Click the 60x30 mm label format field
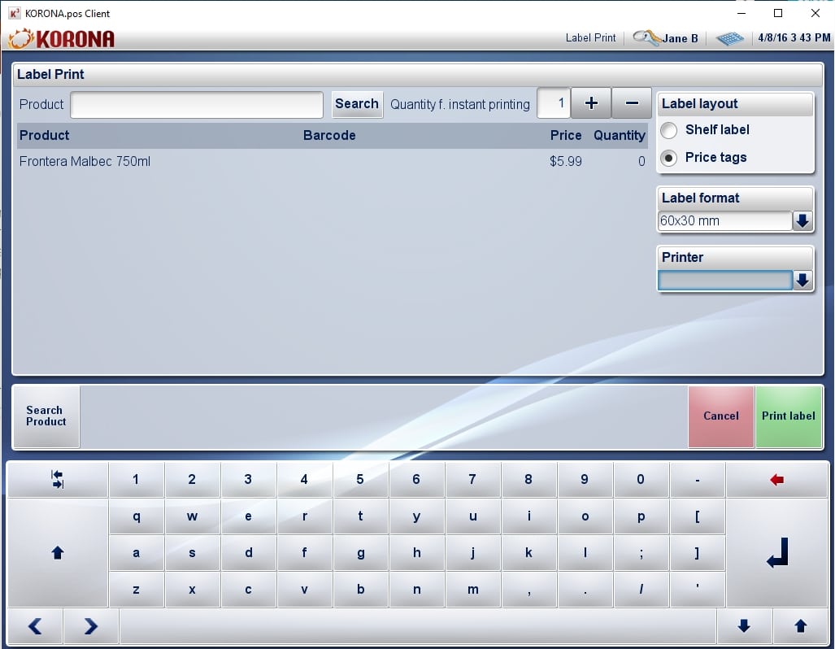 coord(724,220)
